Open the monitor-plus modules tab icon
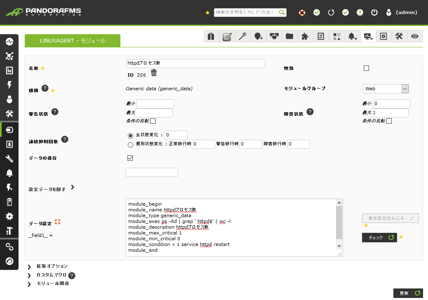The width and height of the screenshot is (428, 300). tap(368, 36)
